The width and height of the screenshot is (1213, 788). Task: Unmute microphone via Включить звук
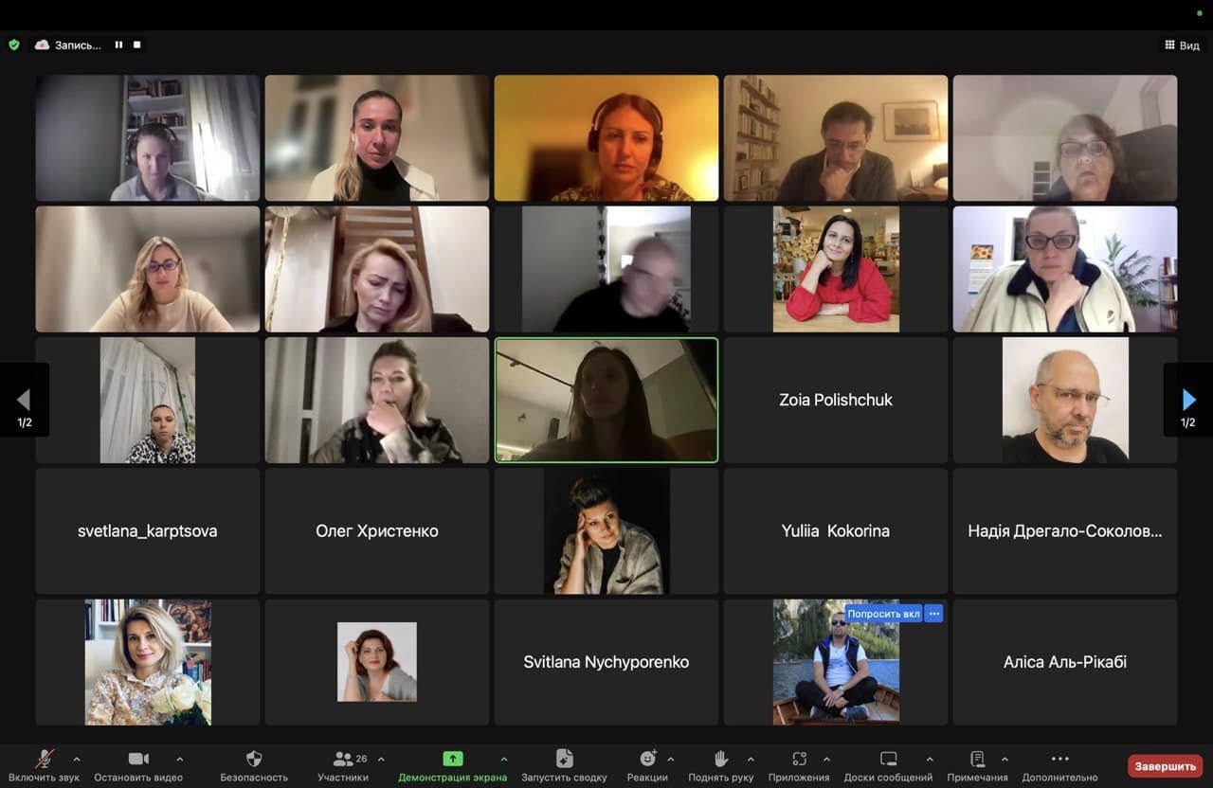pos(44,764)
